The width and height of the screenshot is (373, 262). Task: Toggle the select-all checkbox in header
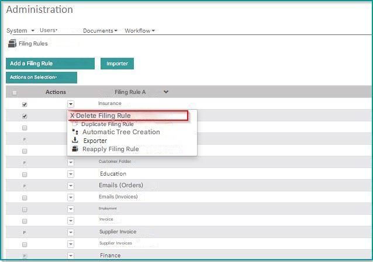click(15, 93)
